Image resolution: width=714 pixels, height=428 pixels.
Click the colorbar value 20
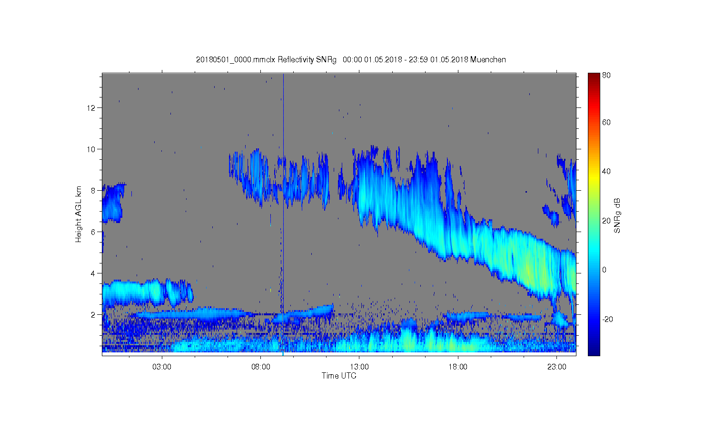point(606,221)
